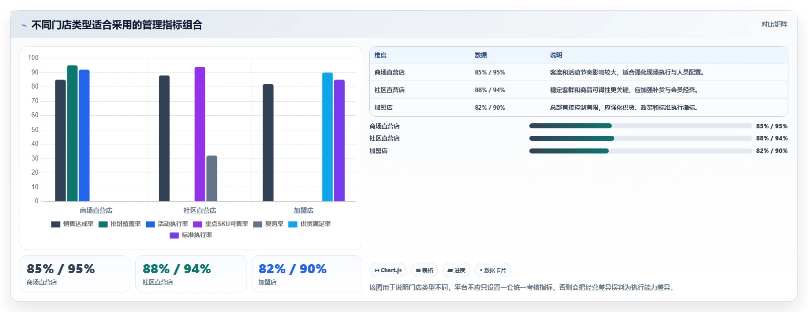Click the light blue 供货满足率 bar for 加盟店
This screenshot has width=808, height=312.
click(328, 137)
